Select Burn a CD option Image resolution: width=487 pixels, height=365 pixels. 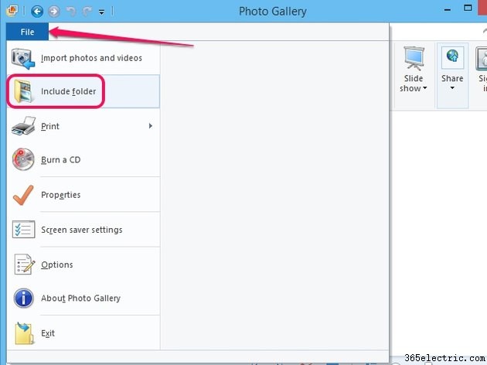(x=83, y=159)
